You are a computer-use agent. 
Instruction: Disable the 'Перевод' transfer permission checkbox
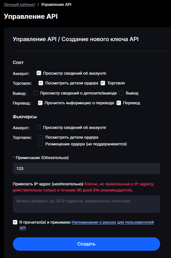point(119,103)
